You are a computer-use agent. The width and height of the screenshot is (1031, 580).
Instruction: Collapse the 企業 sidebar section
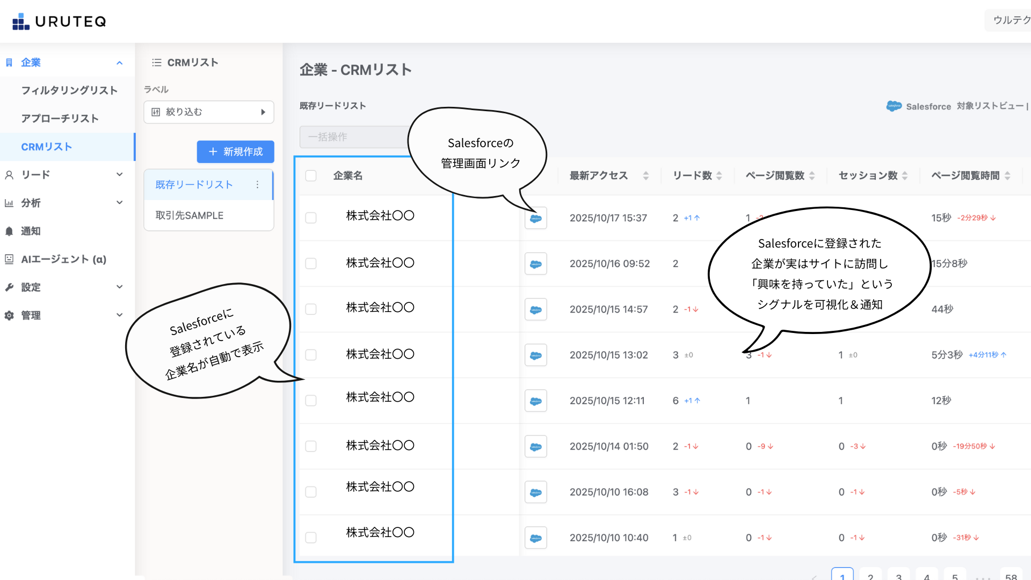click(119, 63)
